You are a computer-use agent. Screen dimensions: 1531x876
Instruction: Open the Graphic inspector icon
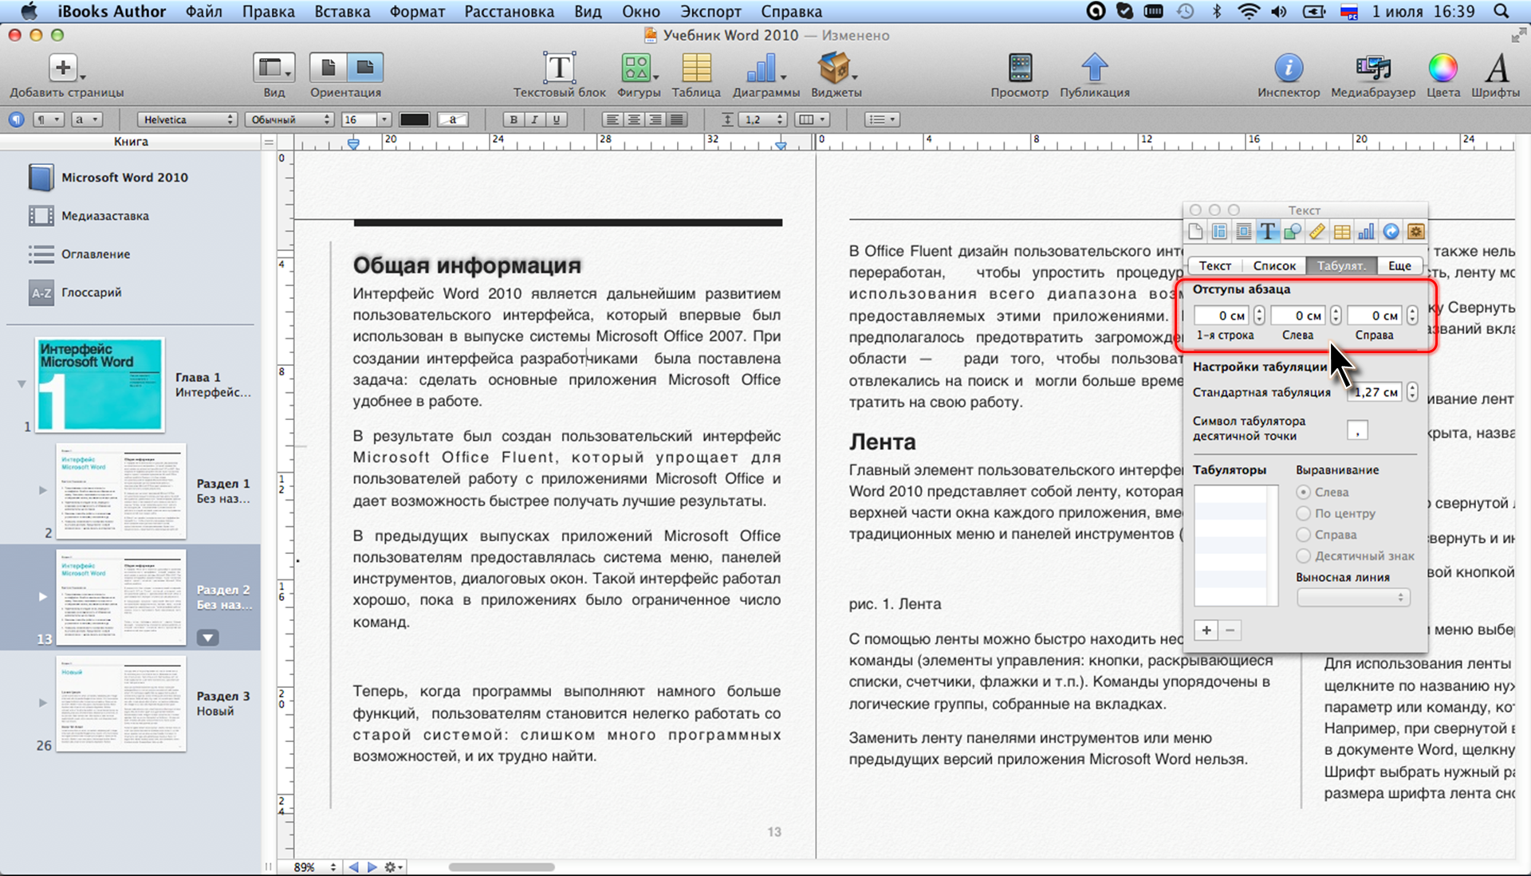pyautogui.click(x=1293, y=232)
